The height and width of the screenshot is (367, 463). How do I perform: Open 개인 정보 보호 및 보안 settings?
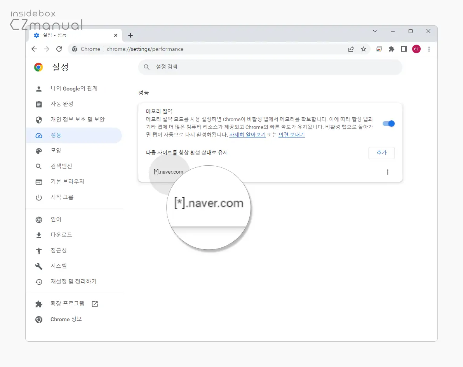tap(74, 120)
